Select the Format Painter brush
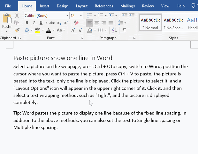This screenshot has height=154, width=198. coord(17,30)
